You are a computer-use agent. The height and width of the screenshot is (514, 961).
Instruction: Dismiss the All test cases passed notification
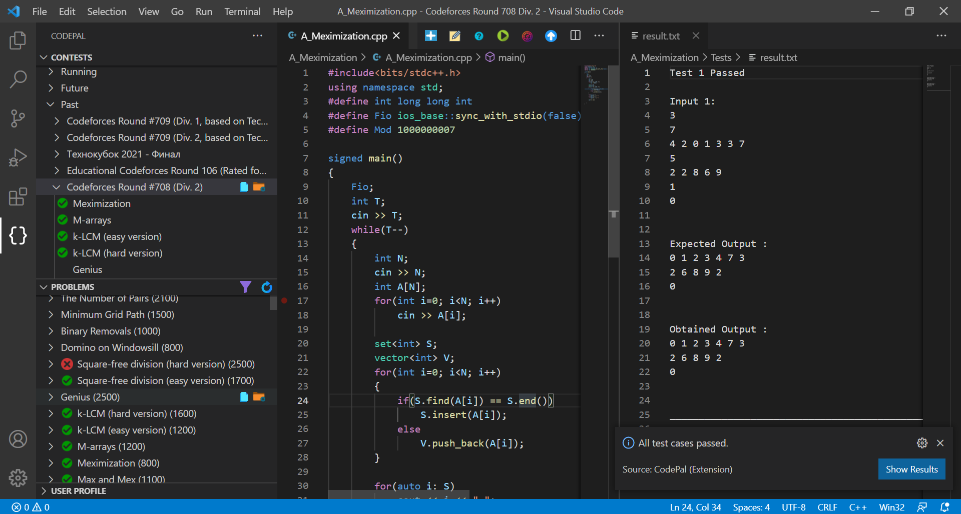point(940,443)
